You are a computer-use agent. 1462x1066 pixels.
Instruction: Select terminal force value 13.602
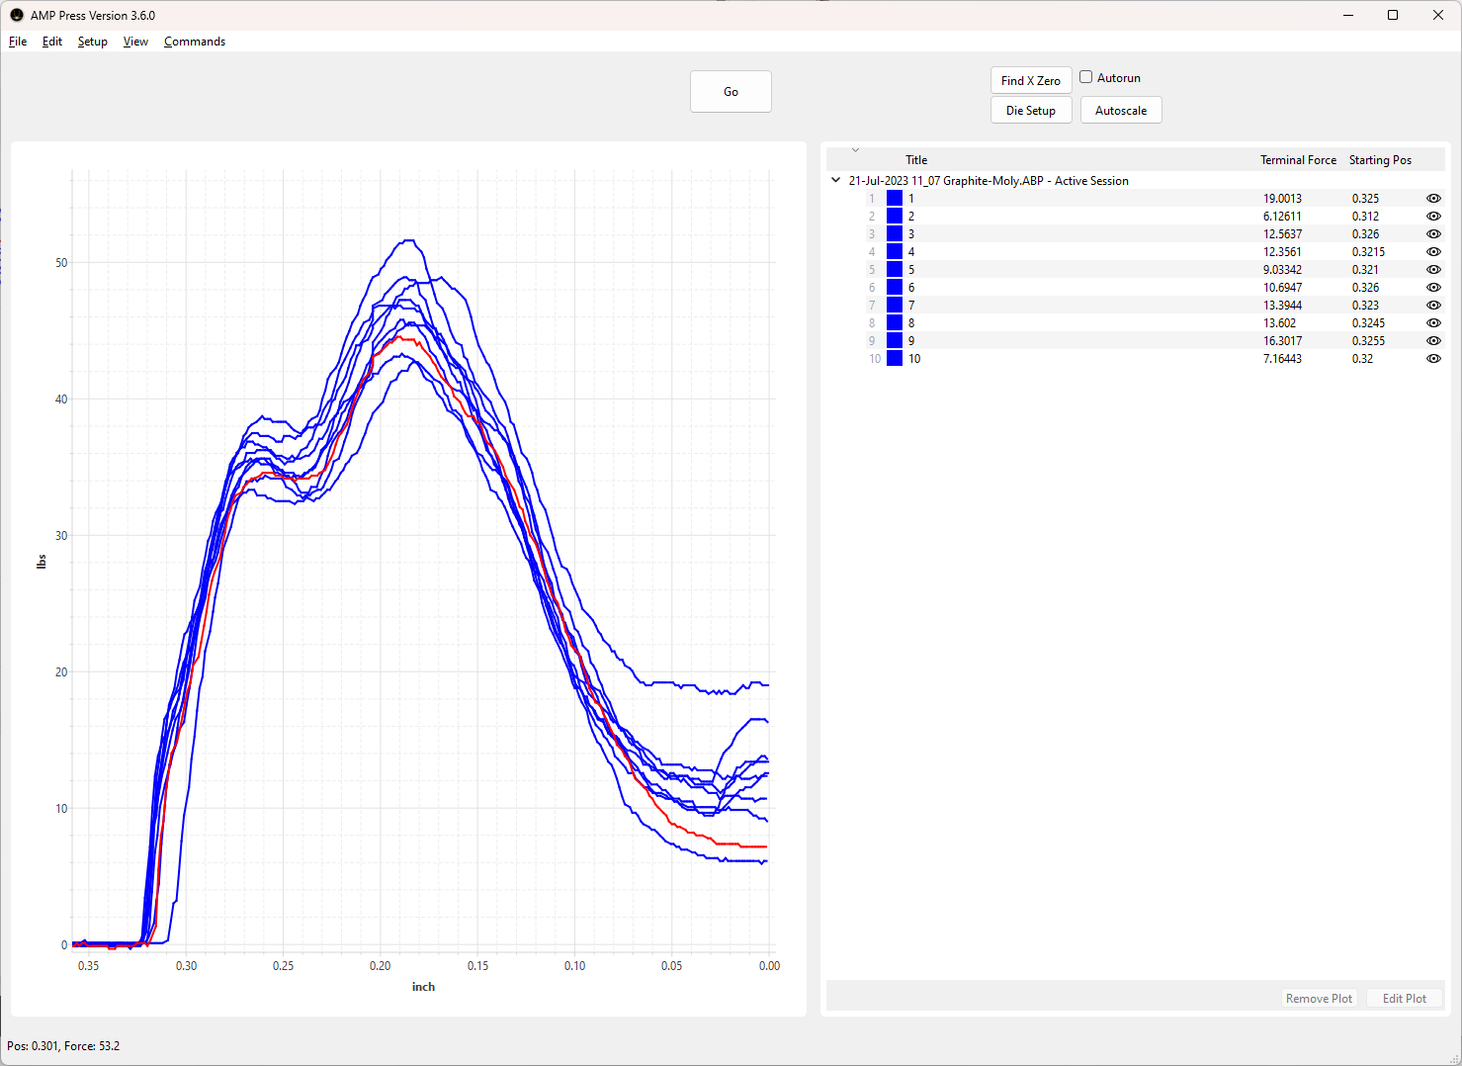point(1279,323)
